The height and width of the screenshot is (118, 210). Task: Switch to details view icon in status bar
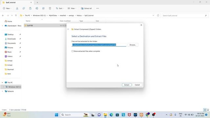[205, 110]
